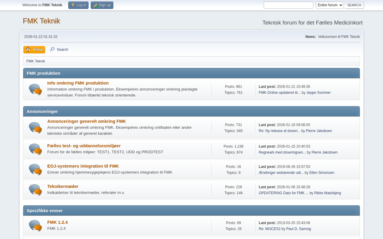Open Info omkring FMK produktion board
This screenshot has width=383, height=239.
[78, 83]
